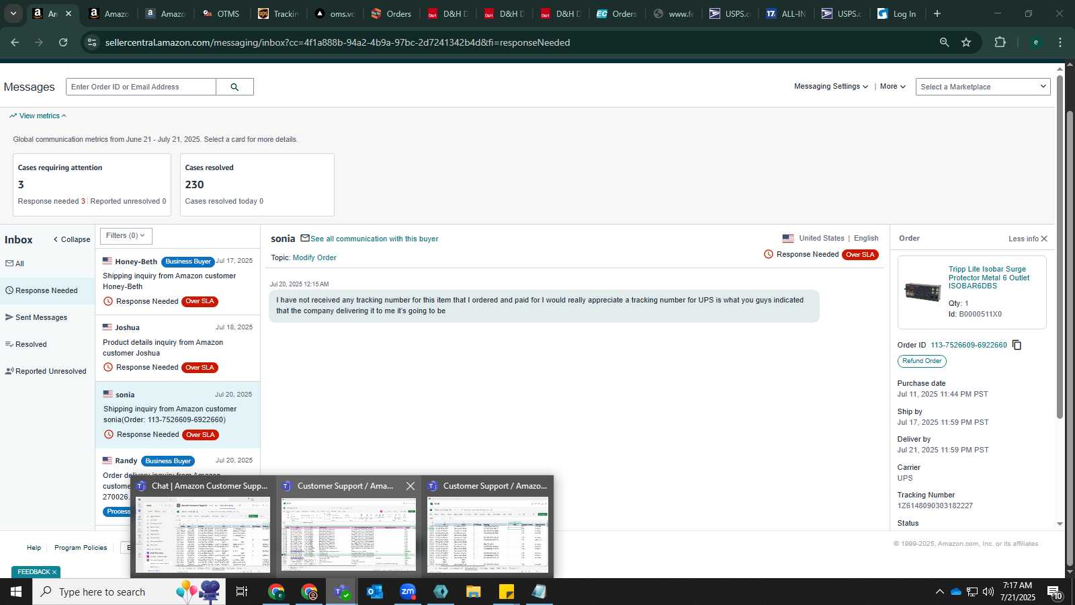Collapse the View metrics section
This screenshot has height=605, width=1075.
[38, 116]
